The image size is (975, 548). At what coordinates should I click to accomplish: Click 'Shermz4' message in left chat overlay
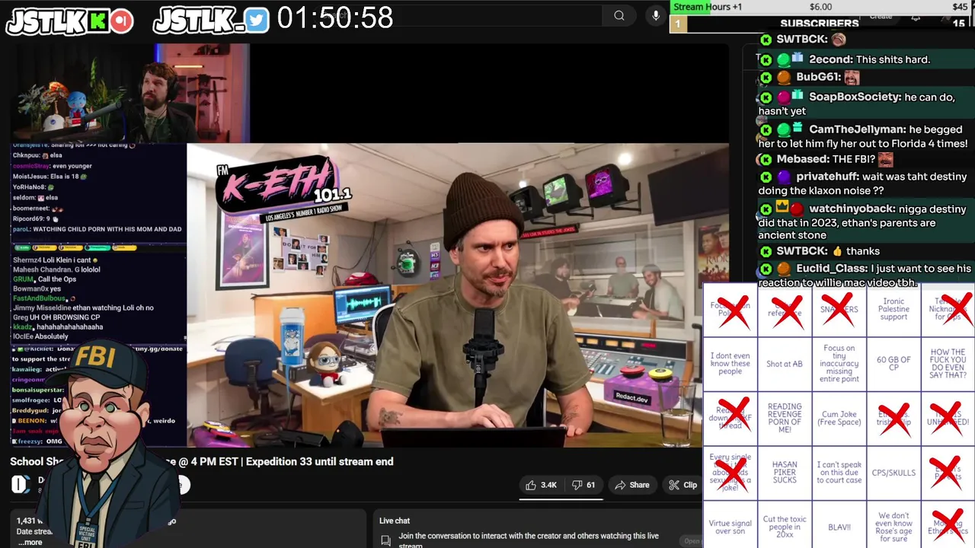pyautogui.click(x=56, y=260)
